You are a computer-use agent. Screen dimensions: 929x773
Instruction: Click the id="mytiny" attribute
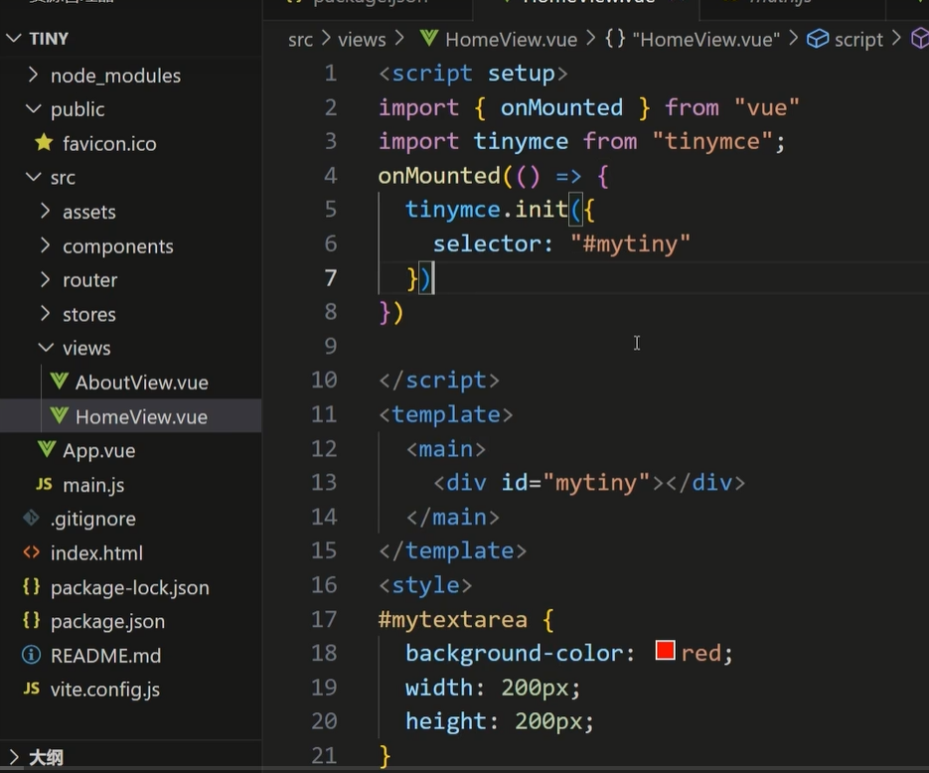pos(576,483)
